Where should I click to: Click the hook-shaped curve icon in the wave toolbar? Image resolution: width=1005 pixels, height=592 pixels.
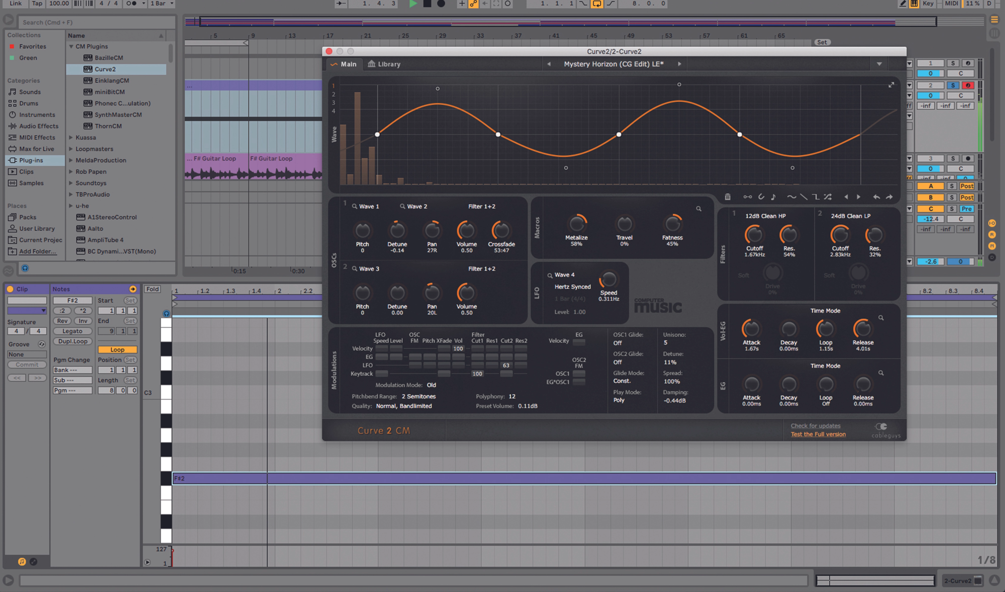point(761,197)
